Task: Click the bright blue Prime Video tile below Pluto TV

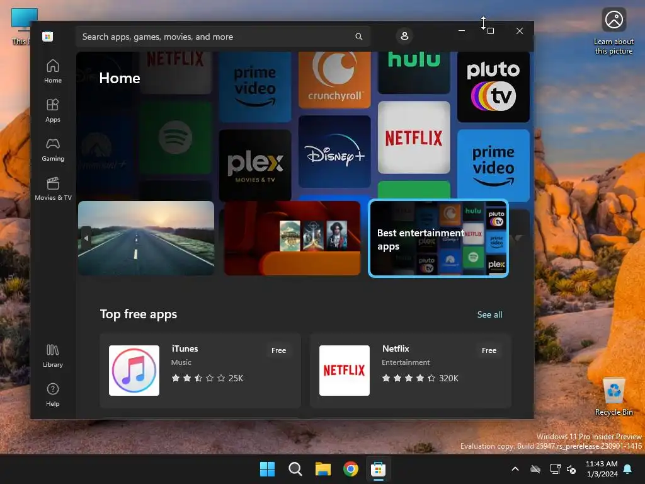Action: click(x=493, y=166)
